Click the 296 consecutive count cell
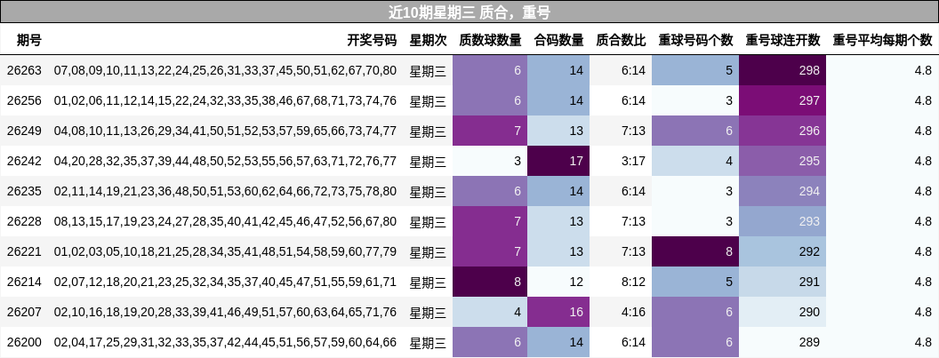Screen dimensions: 939x358 (782, 131)
